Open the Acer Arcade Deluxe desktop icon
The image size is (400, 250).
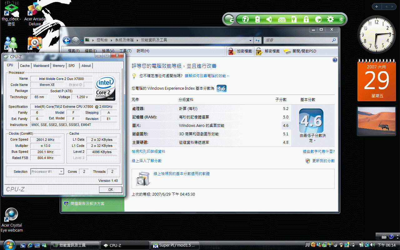coord(35,14)
